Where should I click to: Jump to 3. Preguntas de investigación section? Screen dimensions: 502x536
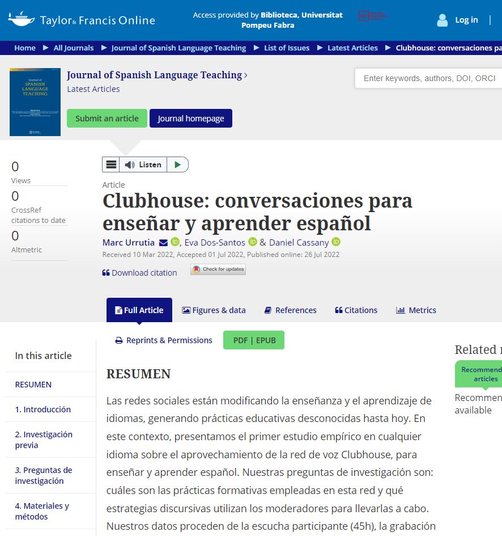(x=44, y=475)
